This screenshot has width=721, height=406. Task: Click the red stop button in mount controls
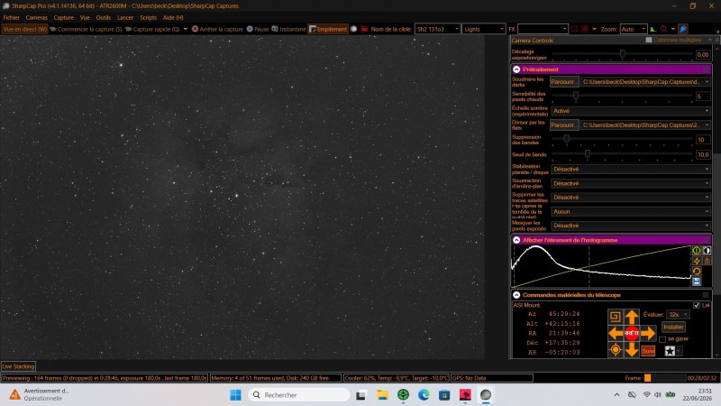click(632, 333)
